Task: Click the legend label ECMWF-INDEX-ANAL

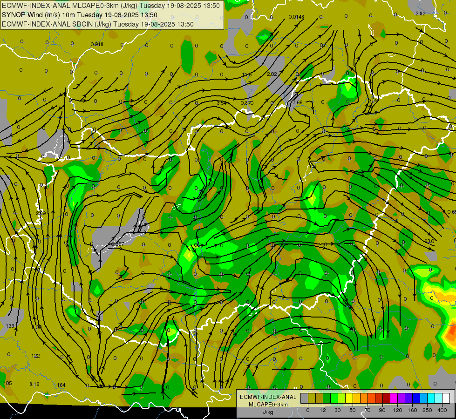Action: point(268,397)
